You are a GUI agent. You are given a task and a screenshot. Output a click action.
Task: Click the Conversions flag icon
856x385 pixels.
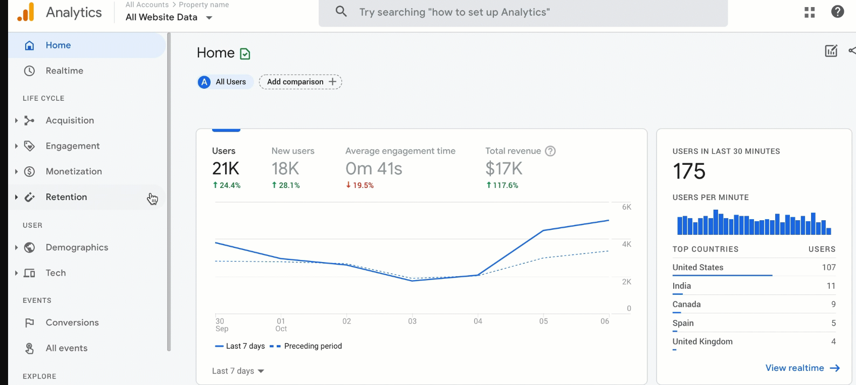[30, 323]
